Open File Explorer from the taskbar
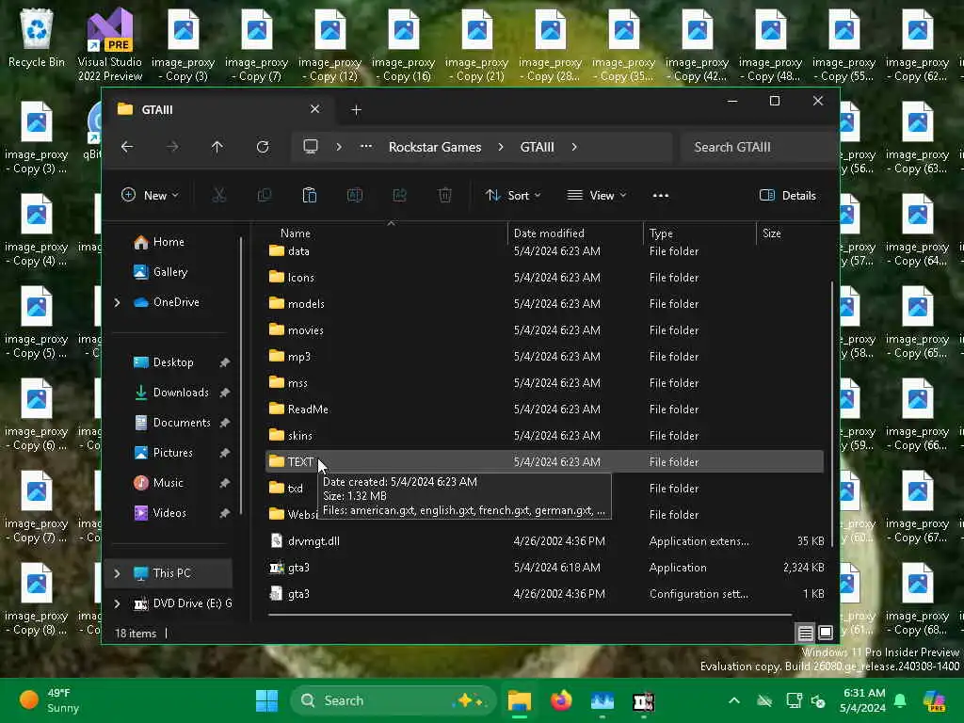The image size is (964, 723). (520, 700)
